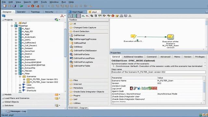Screen dimensions: 208x117
Task: Open the Changed Data Capture toolbox drawer
Action: 88,28
